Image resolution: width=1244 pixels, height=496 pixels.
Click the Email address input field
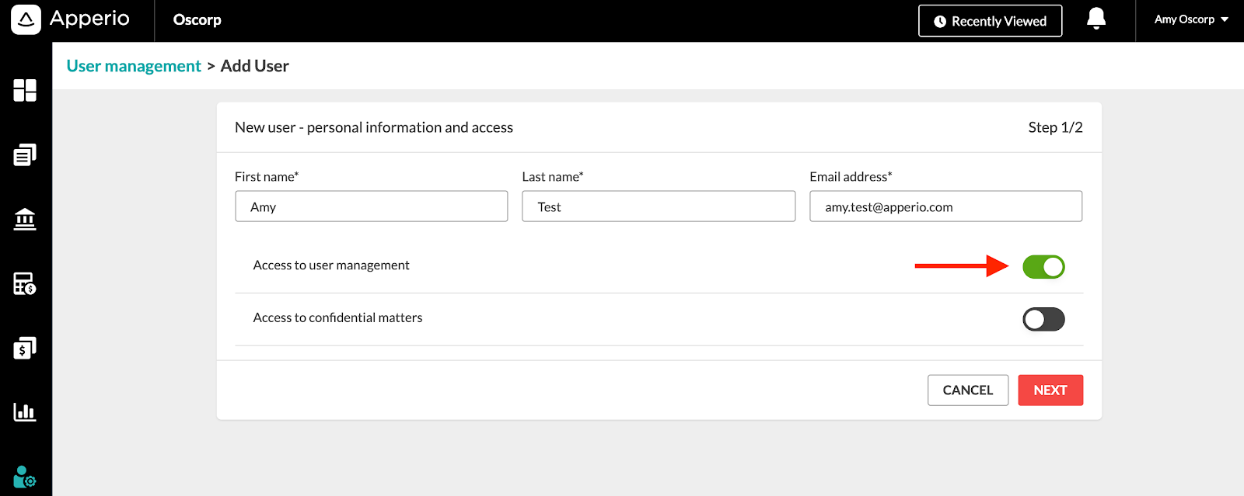(946, 206)
